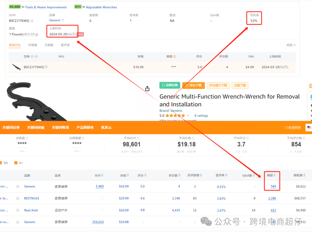The image size is (312, 234).
Task: Copy the ASIN B0CZJ1T6WQ with the copy icon under the ASIN label
Action: coord(32,21)
